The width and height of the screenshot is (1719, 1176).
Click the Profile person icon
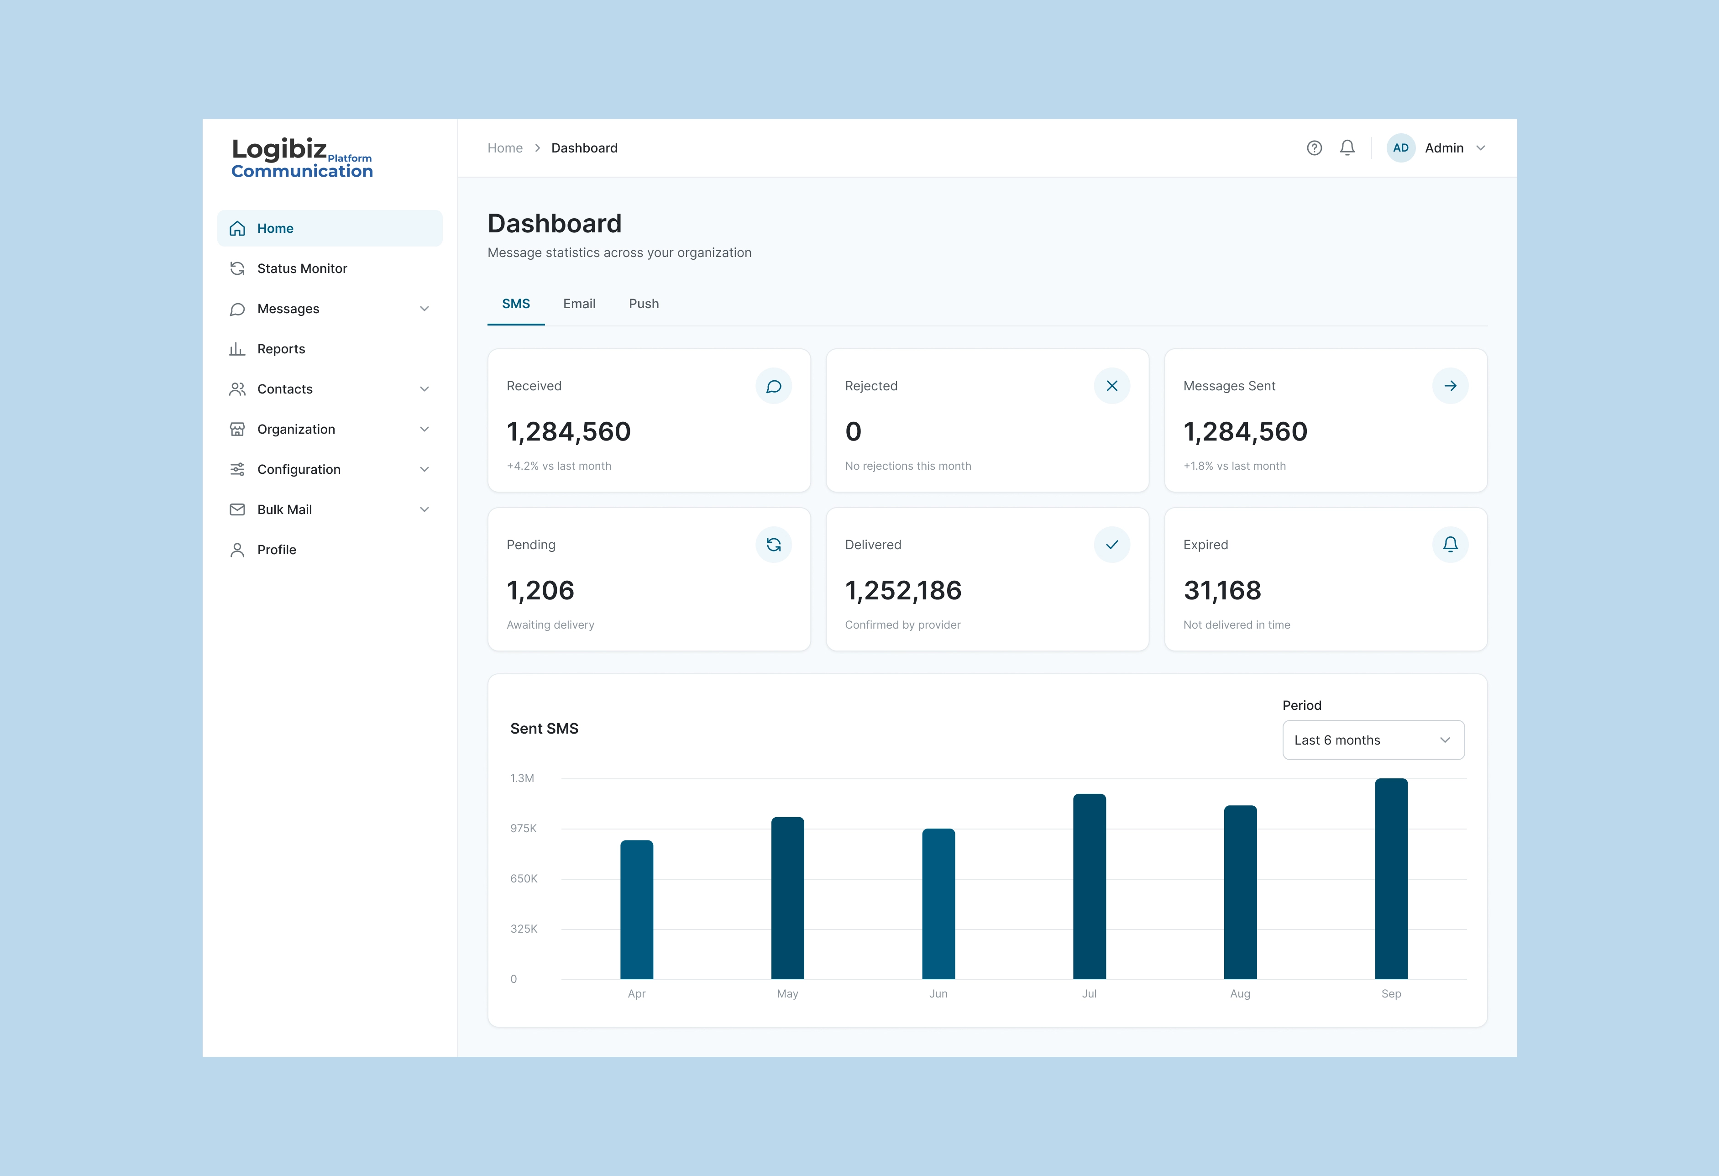click(237, 550)
